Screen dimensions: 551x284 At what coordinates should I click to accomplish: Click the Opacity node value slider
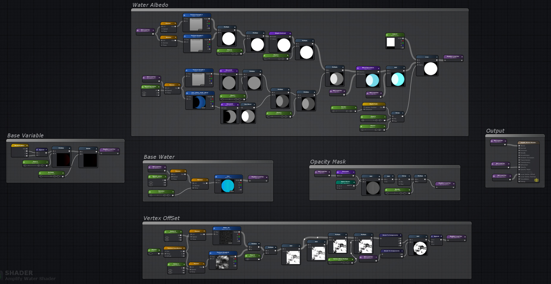(395, 193)
